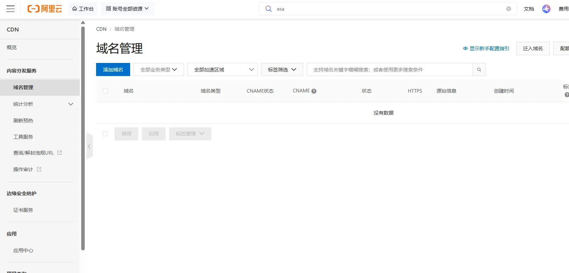Viewport: 569px width, 273px height.
Task: Click the 域名类型 column header
Action: tap(211, 91)
